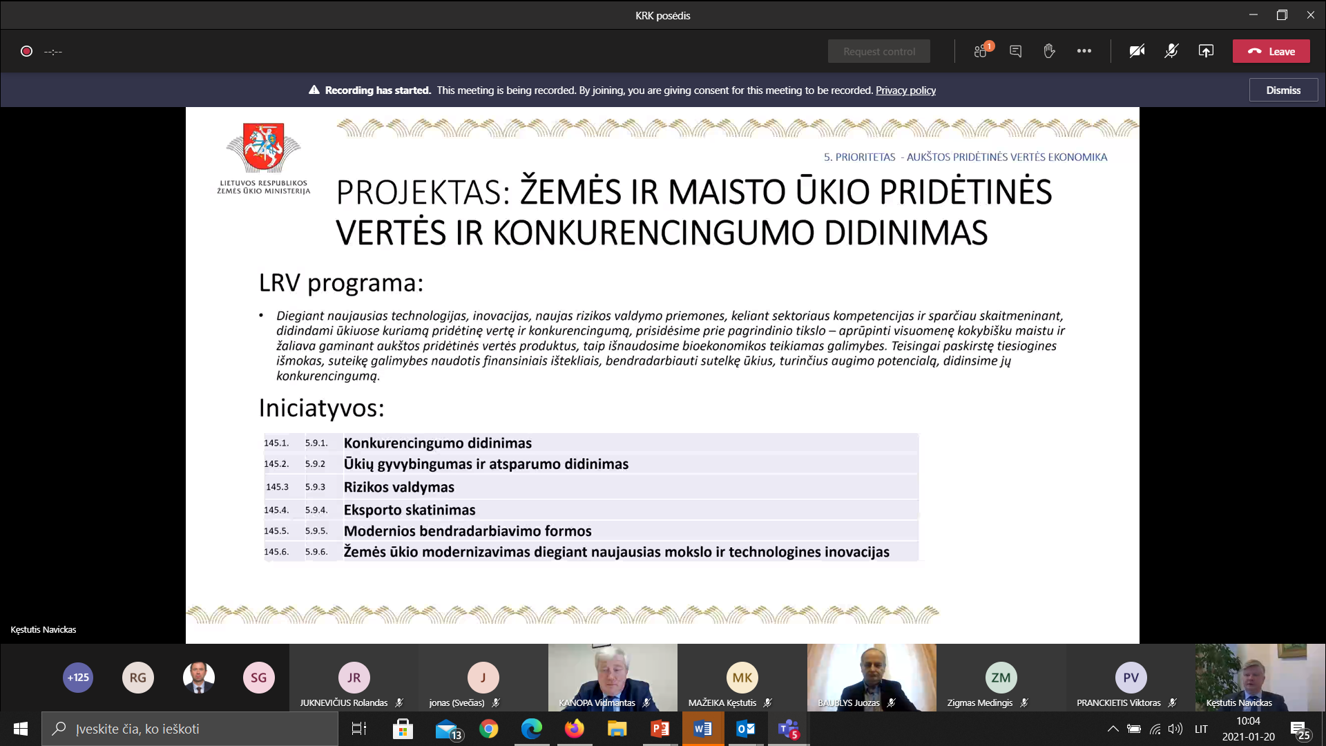Viewport: 1326px width, 746px height.
Task: Unmute the microphone
Action: 1171,51
